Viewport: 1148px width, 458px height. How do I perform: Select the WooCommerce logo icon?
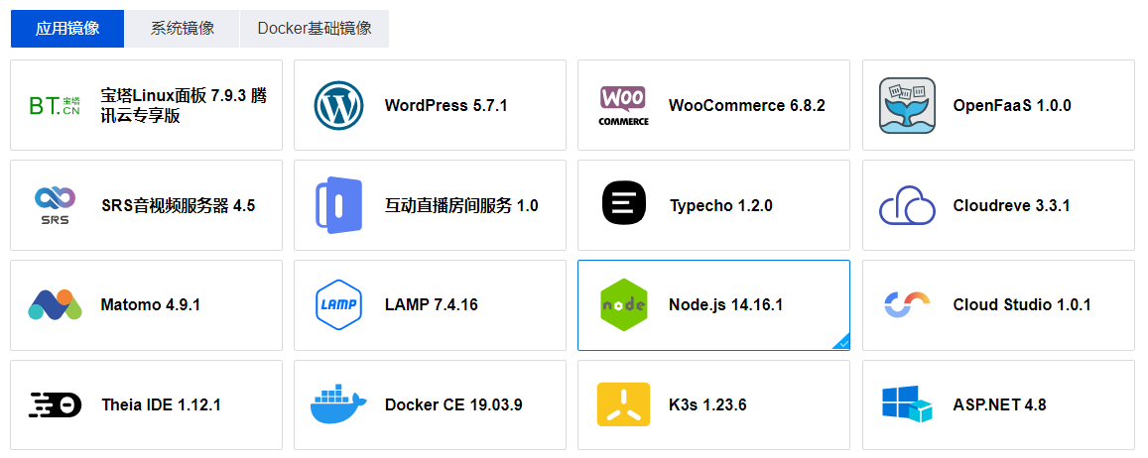click(623, 105)
